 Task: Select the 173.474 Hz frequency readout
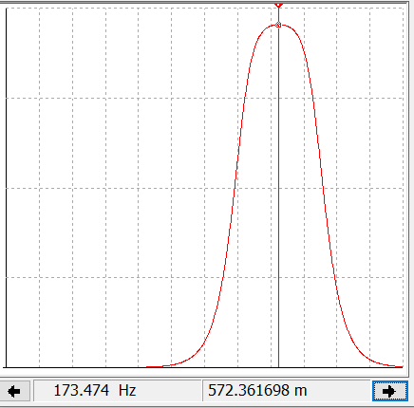point(117,391)
